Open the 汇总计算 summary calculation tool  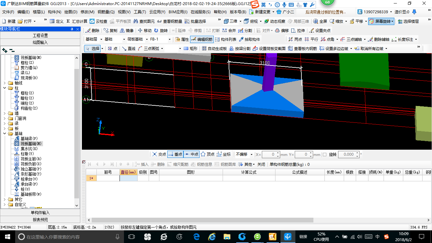tap(77, 21)
